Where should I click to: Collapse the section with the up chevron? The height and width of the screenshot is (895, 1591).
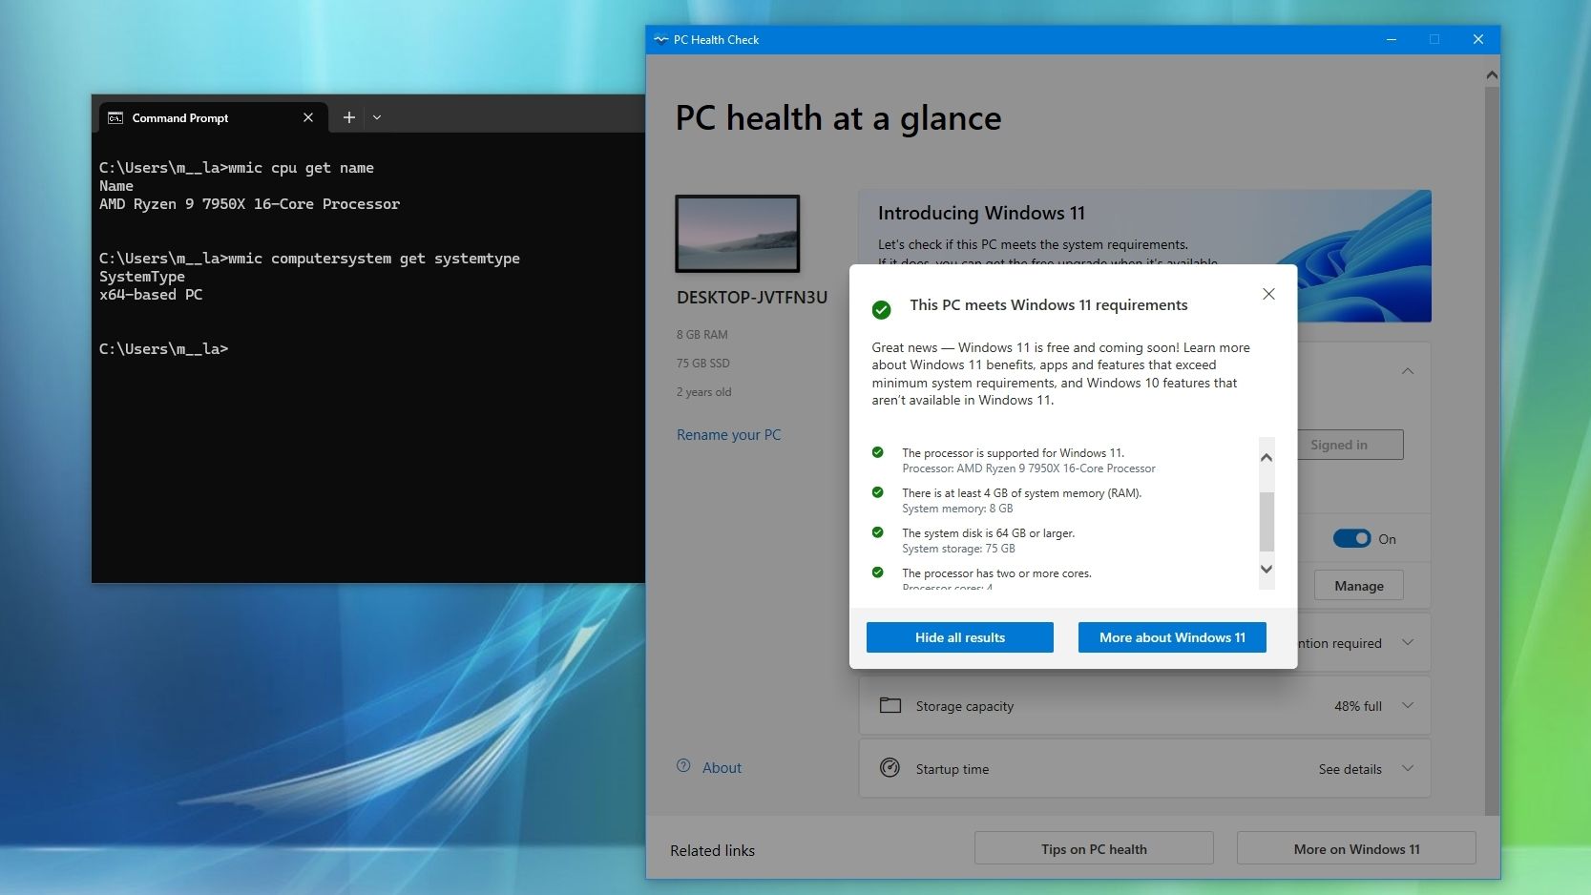click(x=1408, y=371)
